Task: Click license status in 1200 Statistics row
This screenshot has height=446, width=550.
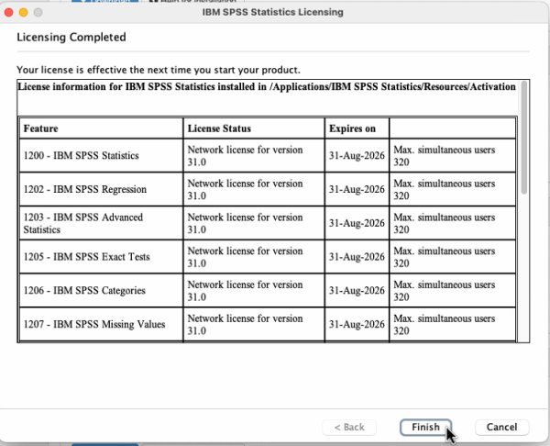Action: (254, 156)
